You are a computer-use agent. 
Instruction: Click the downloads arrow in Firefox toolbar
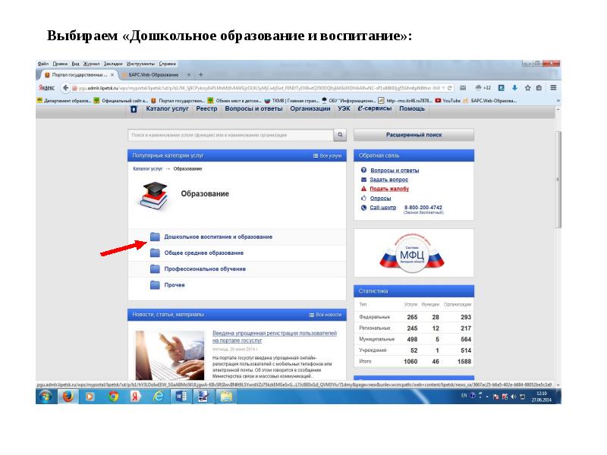tap(514, 88)
